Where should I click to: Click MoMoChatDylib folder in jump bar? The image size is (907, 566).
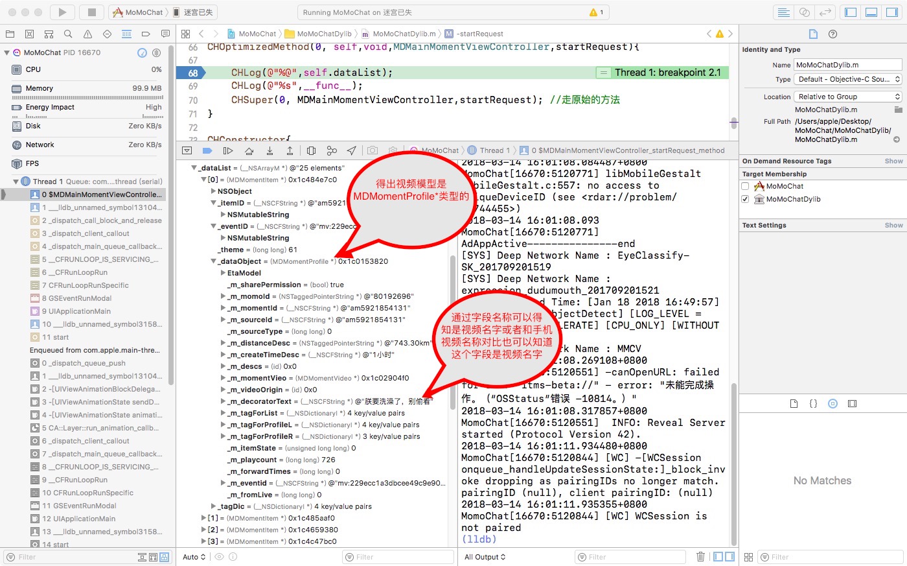point(318,34)
